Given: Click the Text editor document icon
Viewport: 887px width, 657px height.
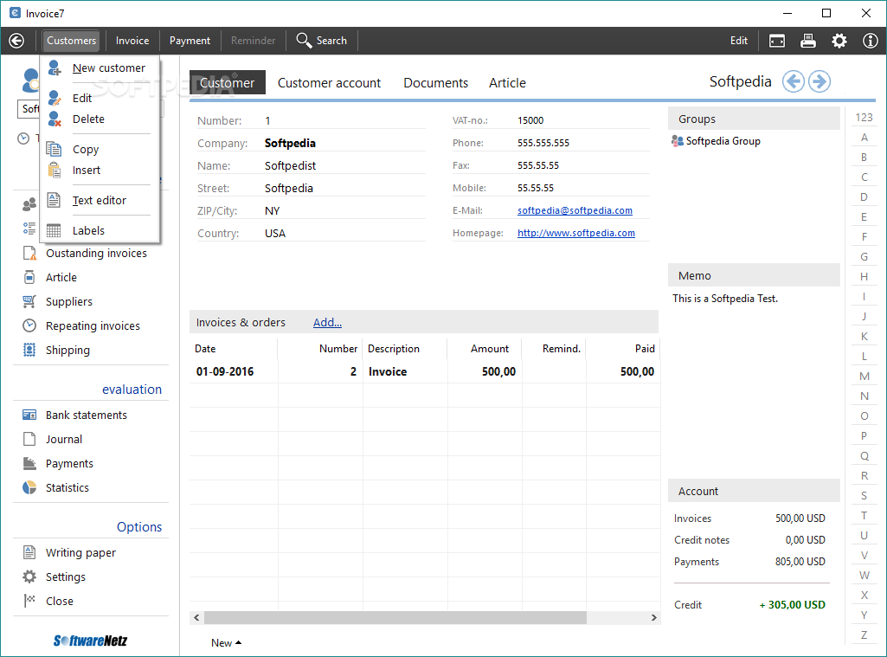Looking at the screenshot, I should pyautogui.click(x=54, y=200).
